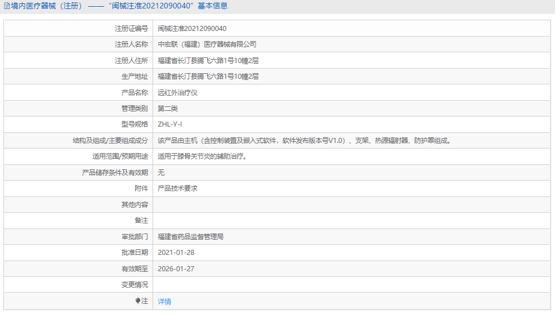
Task: Select the 注册人住所 address value
Action: coord(208,61)
